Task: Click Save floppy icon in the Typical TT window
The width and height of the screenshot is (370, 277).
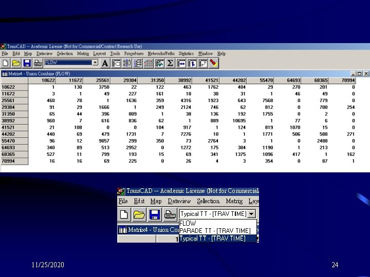Action: [155, 214]
